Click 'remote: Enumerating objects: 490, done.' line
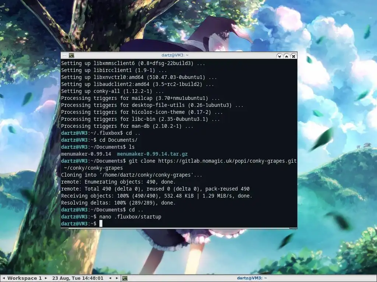Image resolution: width=377 pixels, height=282 pixels. click(x=118, y=182)
